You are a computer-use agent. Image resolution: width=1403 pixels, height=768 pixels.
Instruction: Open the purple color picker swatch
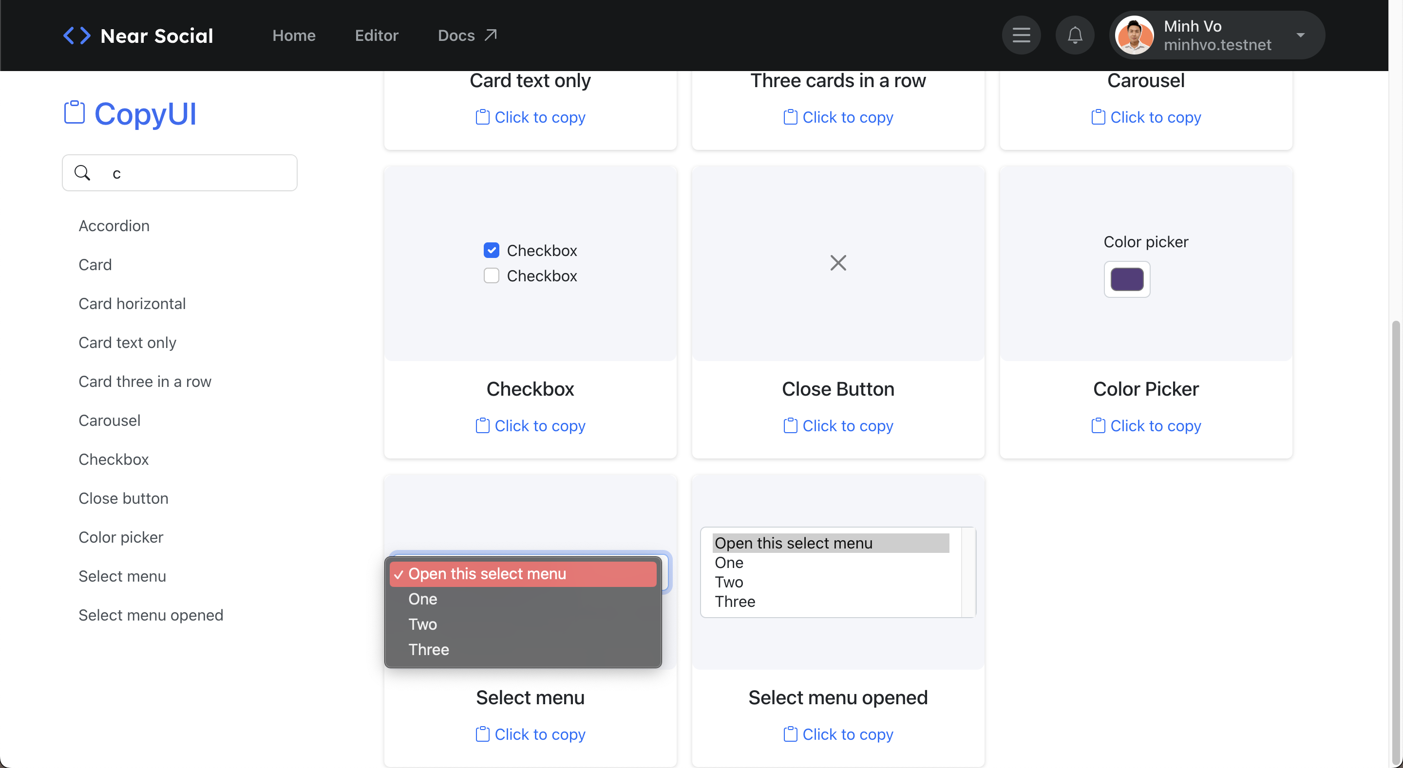coord(1126,280)
